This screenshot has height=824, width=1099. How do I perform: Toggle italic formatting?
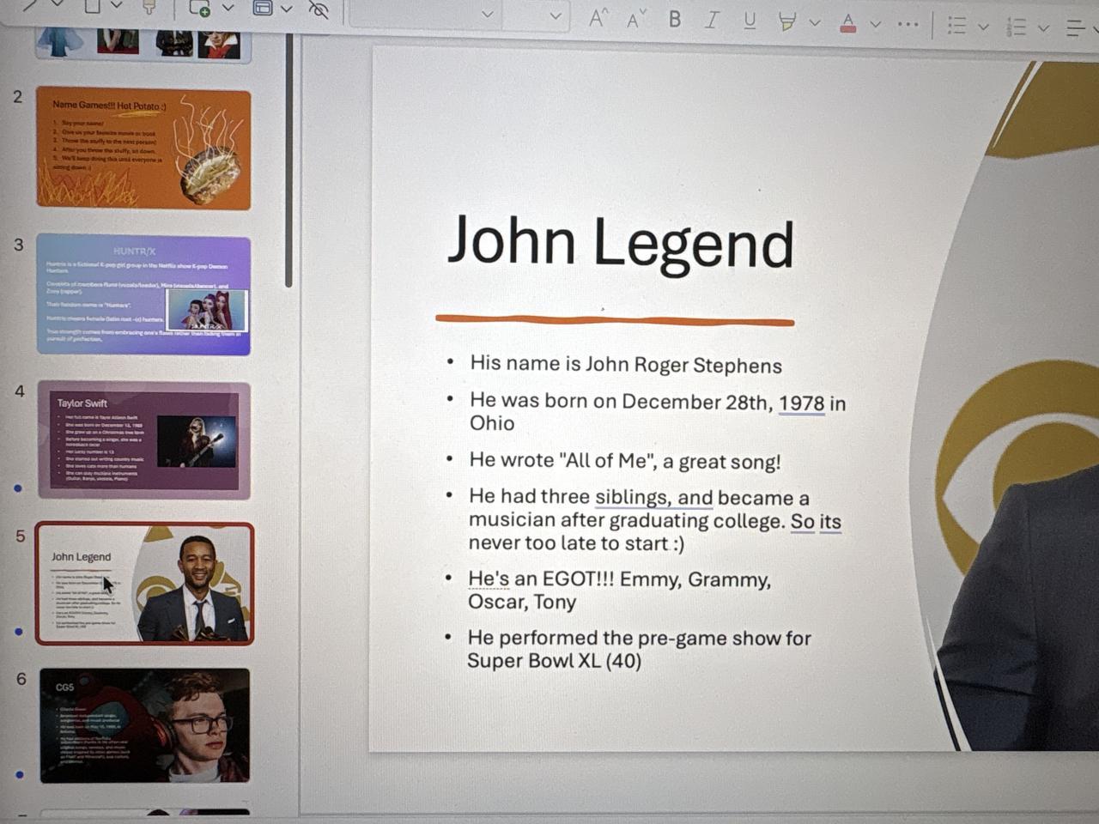[712, 20]
